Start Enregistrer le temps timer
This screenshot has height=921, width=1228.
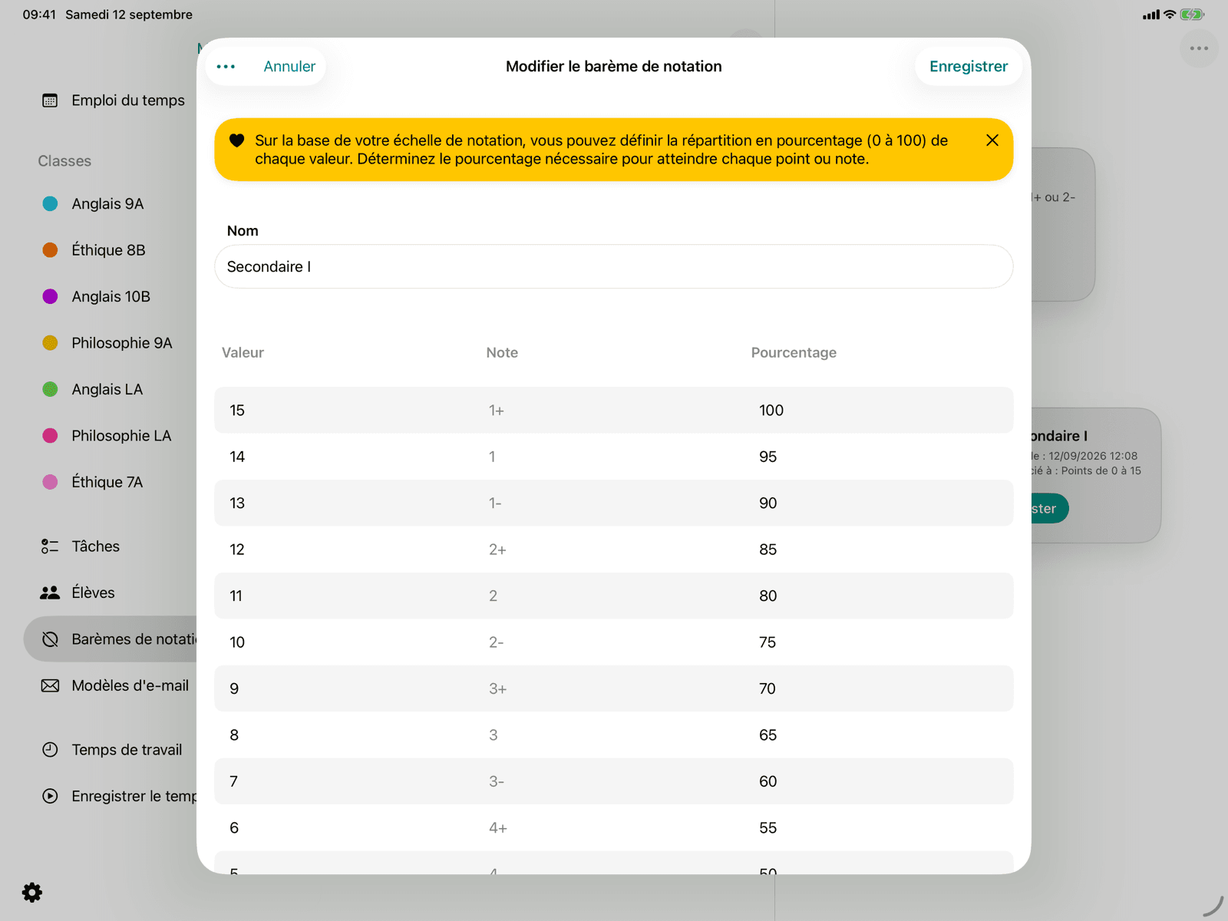point(50,796)
